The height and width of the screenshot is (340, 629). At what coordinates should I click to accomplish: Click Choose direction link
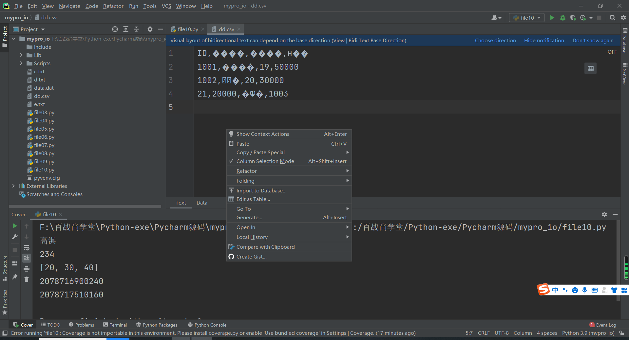(x=495, y=41)
